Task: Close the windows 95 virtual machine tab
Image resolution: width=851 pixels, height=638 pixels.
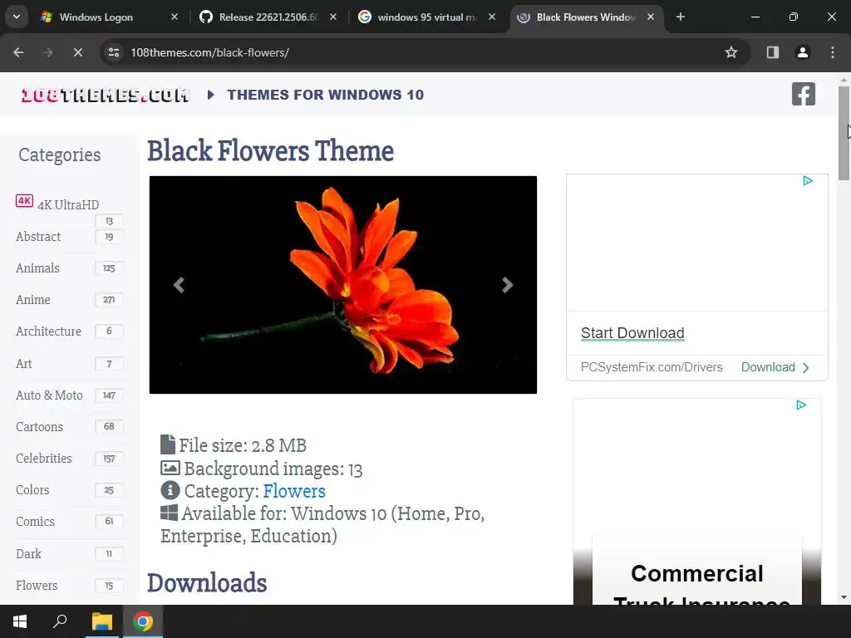Action: pos(492,17)
